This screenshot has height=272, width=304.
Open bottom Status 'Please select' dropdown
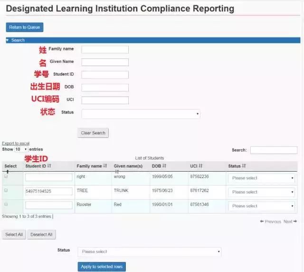pyautogui.click(x=149, y=252)
